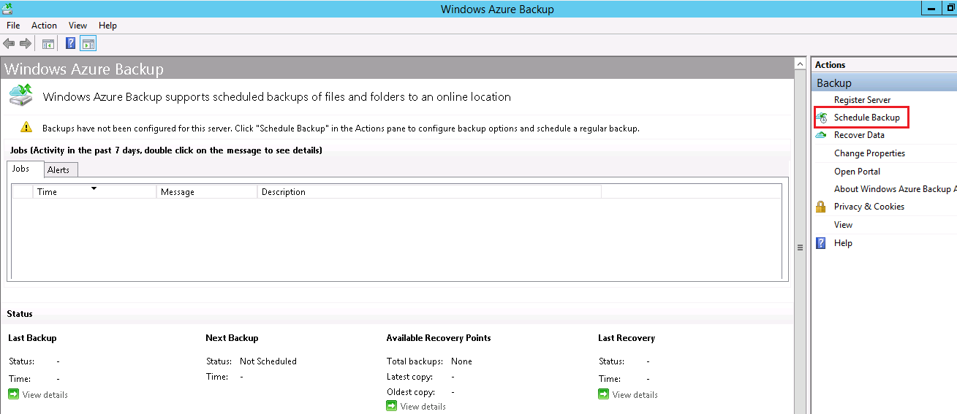Click the Forward arrow toolbar icon
The width and height of the screenshot is (957, 414).
25,44
